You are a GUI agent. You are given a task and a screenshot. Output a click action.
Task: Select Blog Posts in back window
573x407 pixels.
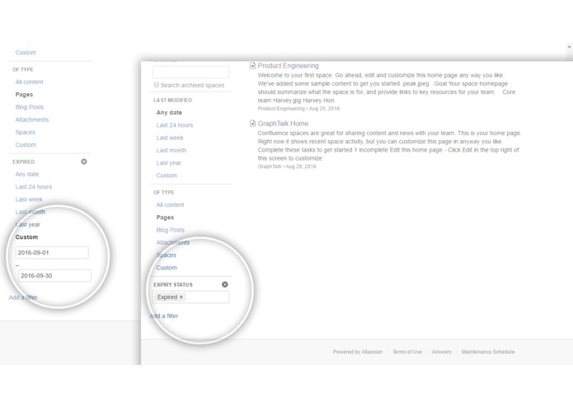tap(29, 107)
